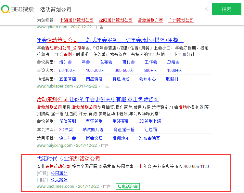Clear the search box with X icon
This screenshot has height=193, width=244.
click(206, 9)
